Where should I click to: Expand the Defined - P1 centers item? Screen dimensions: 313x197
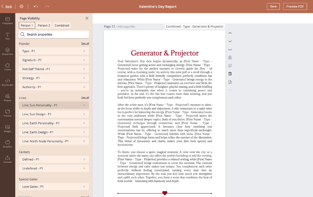coord(54,159)
